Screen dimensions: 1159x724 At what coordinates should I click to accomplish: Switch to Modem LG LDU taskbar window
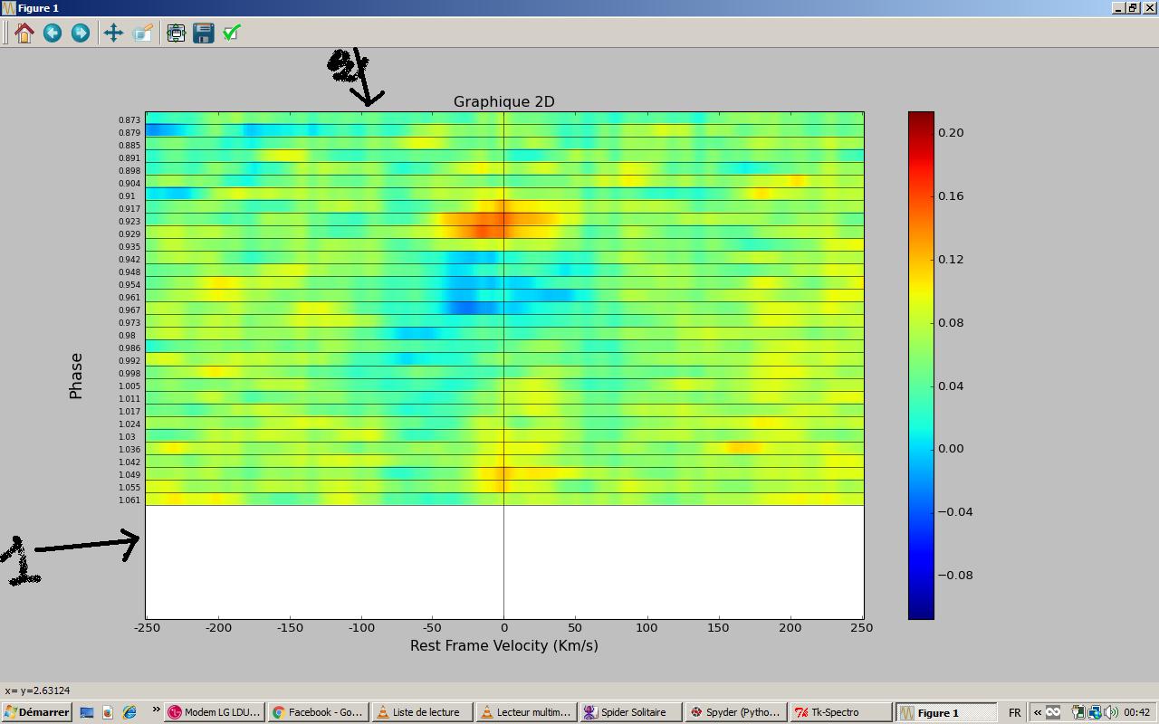[214, 712]
